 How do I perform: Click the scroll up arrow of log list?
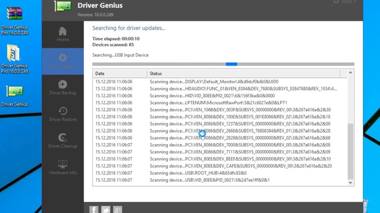(x=350, y=73)
